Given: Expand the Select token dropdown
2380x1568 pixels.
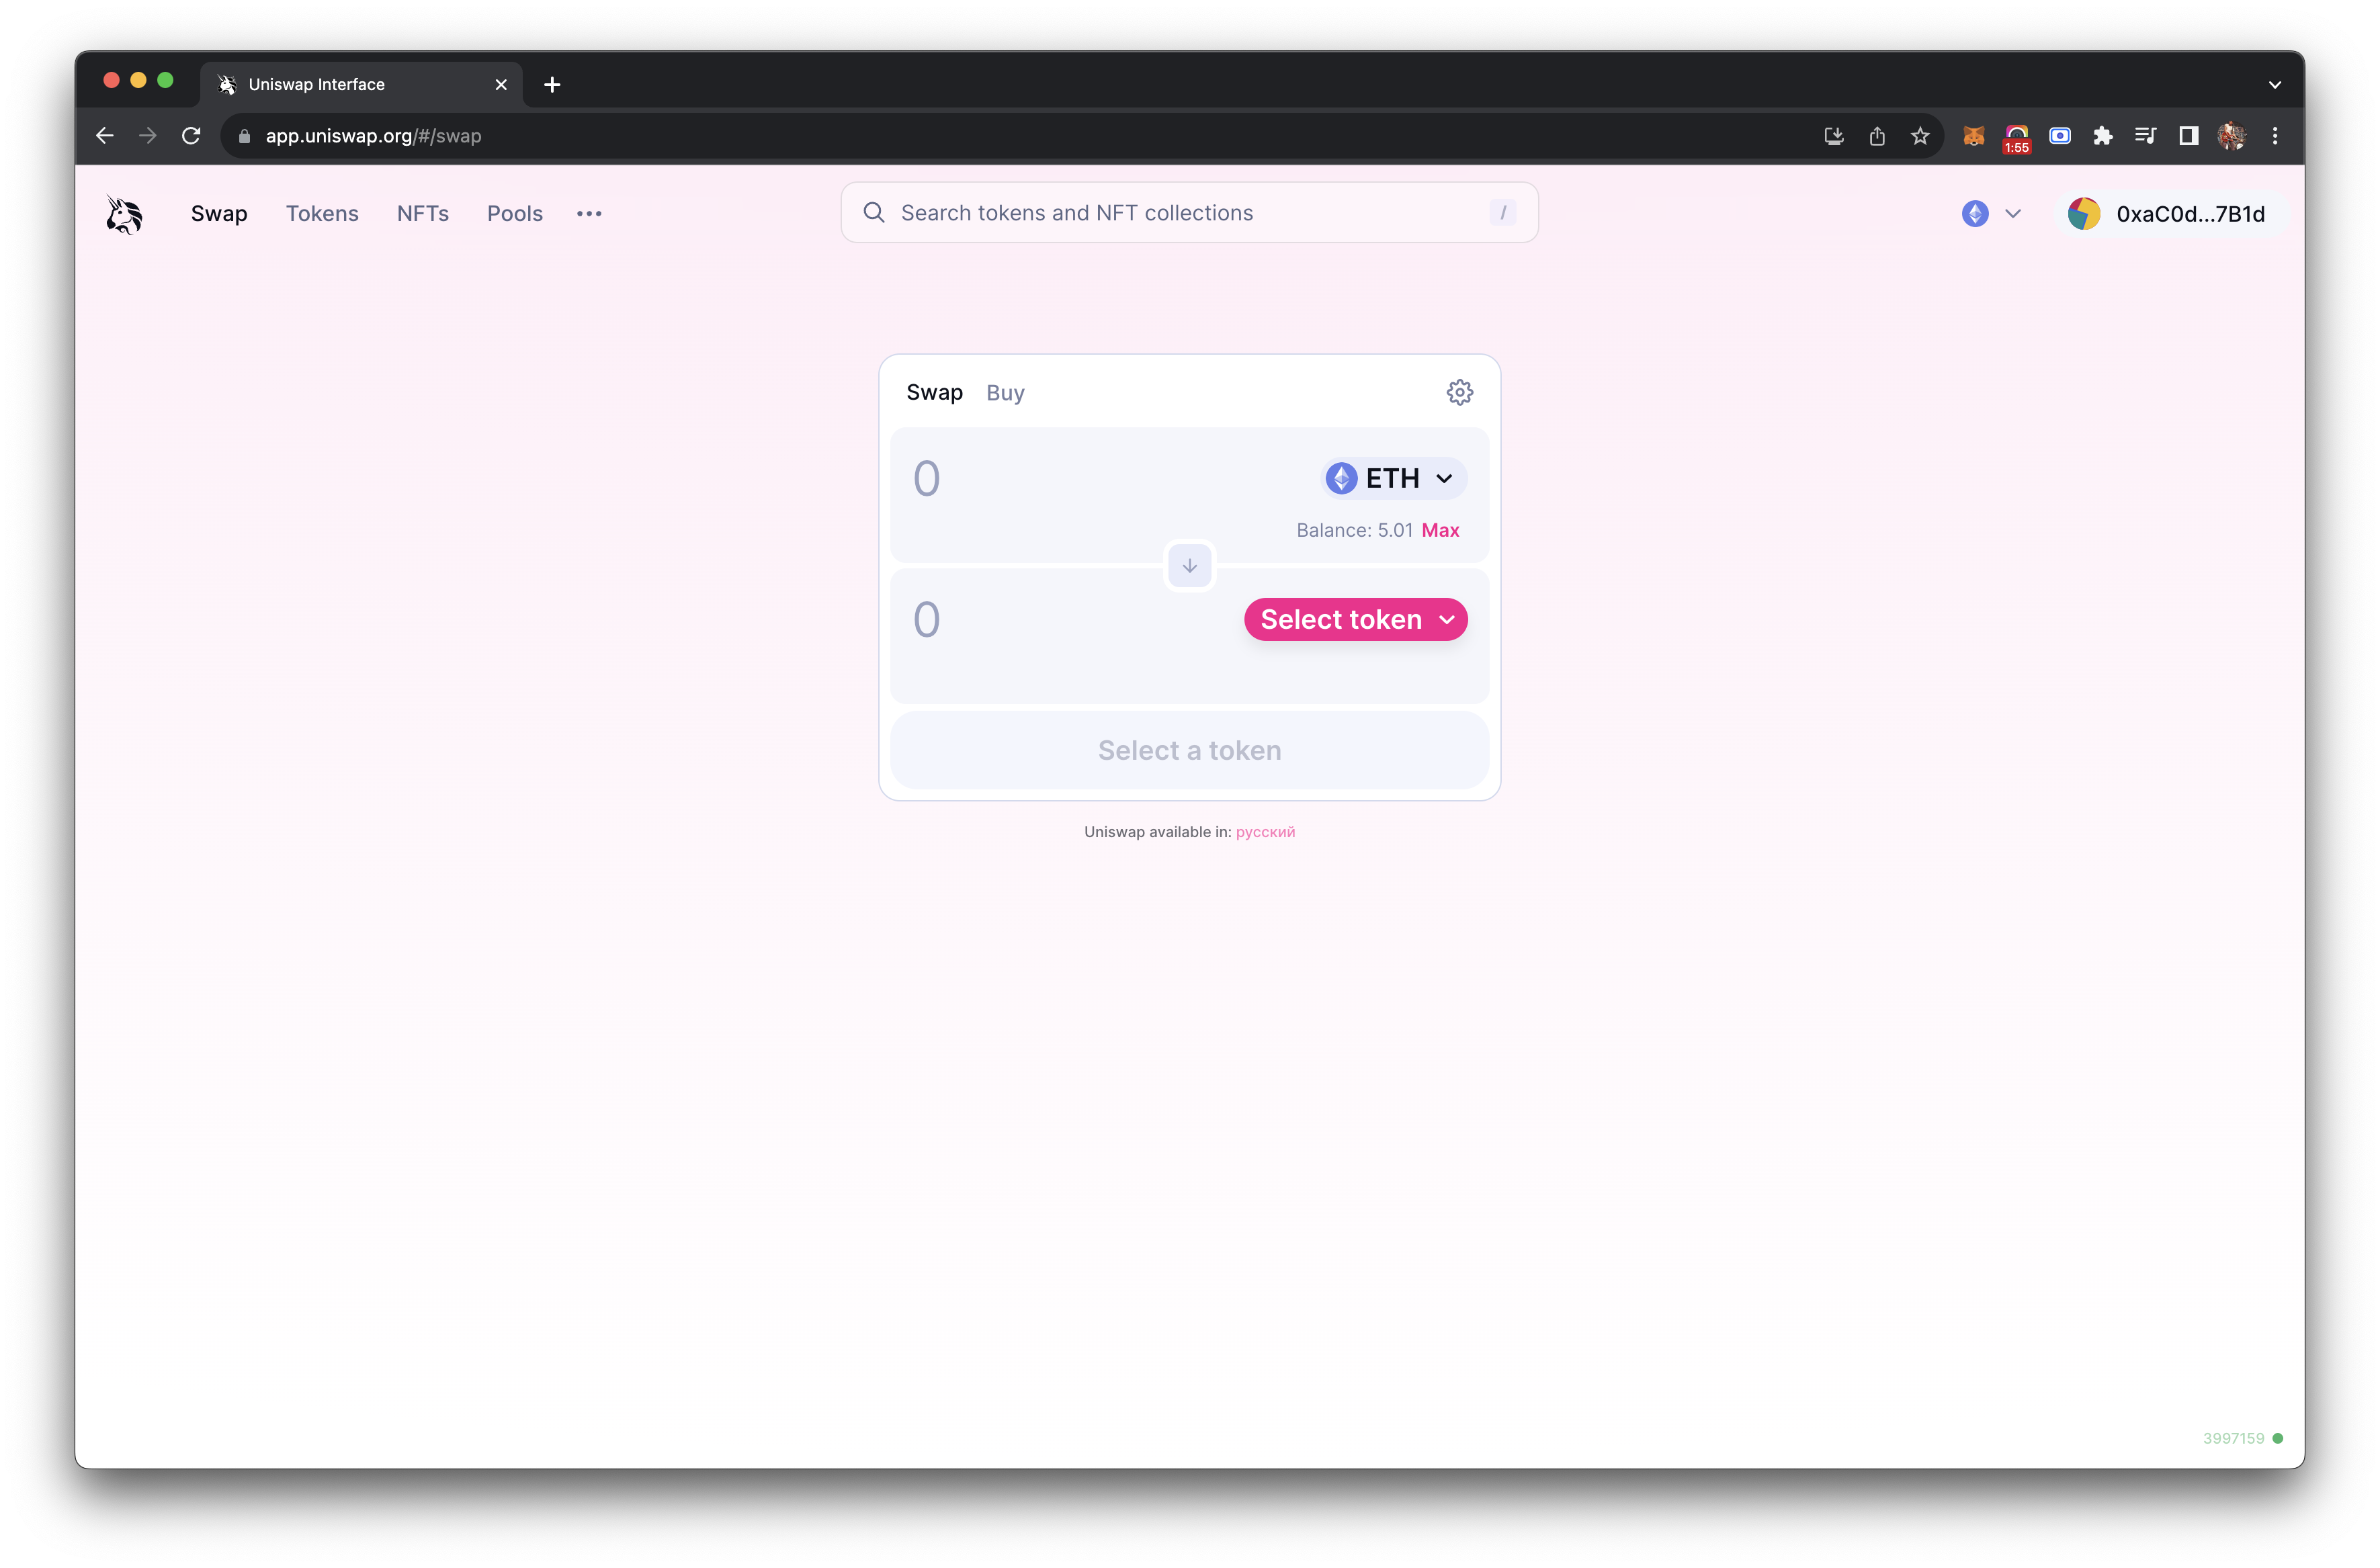Looking at the screenshot, I should coord(1355,618).
